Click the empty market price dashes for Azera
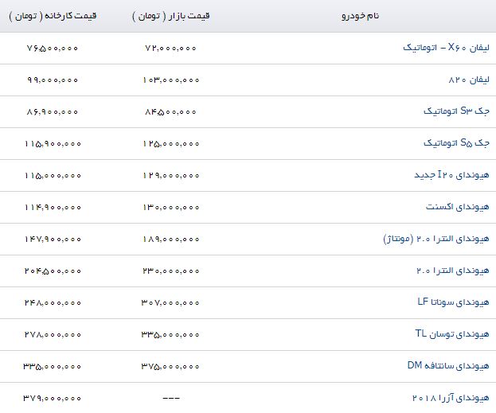 coord(171,398)
